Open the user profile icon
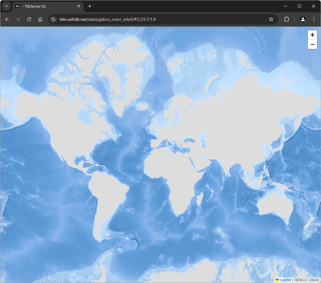 pos(303,19)
